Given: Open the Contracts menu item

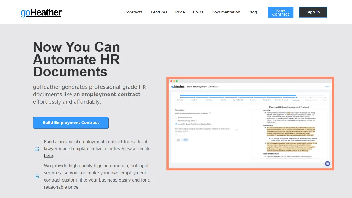Looking at the screenshot, I should [133, 12].
